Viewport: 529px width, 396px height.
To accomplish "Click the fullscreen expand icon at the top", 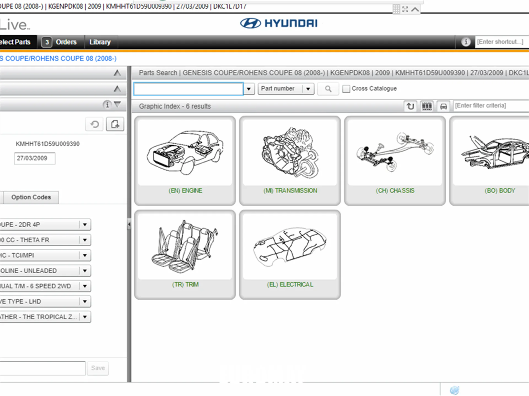I will point(405,9).
